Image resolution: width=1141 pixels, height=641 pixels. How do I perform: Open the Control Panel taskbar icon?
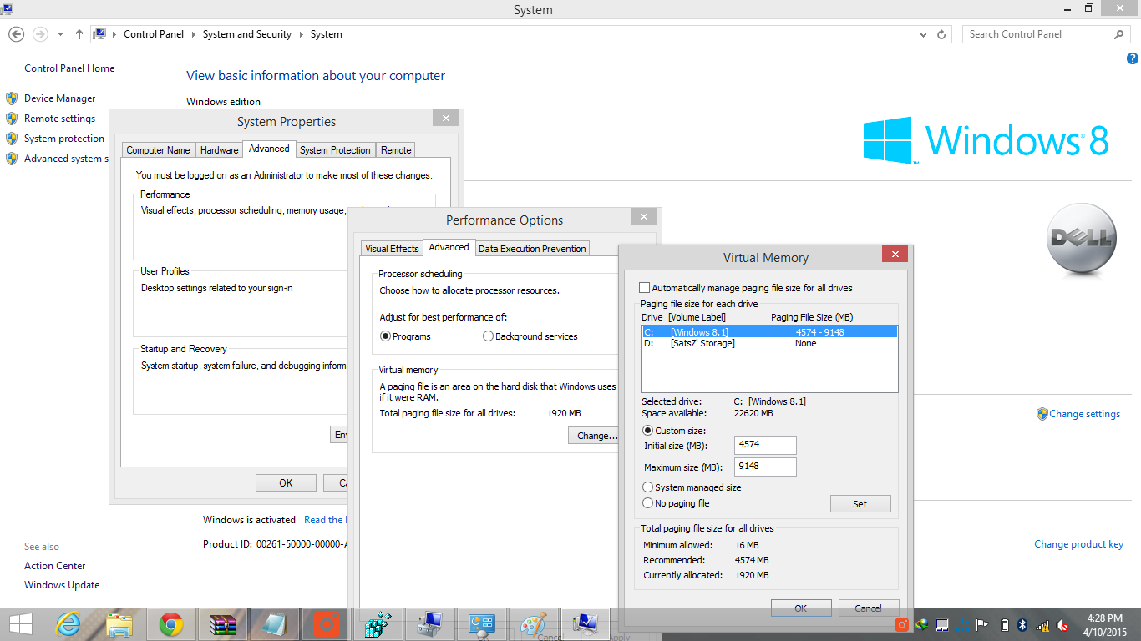click(x=482, y=624)
